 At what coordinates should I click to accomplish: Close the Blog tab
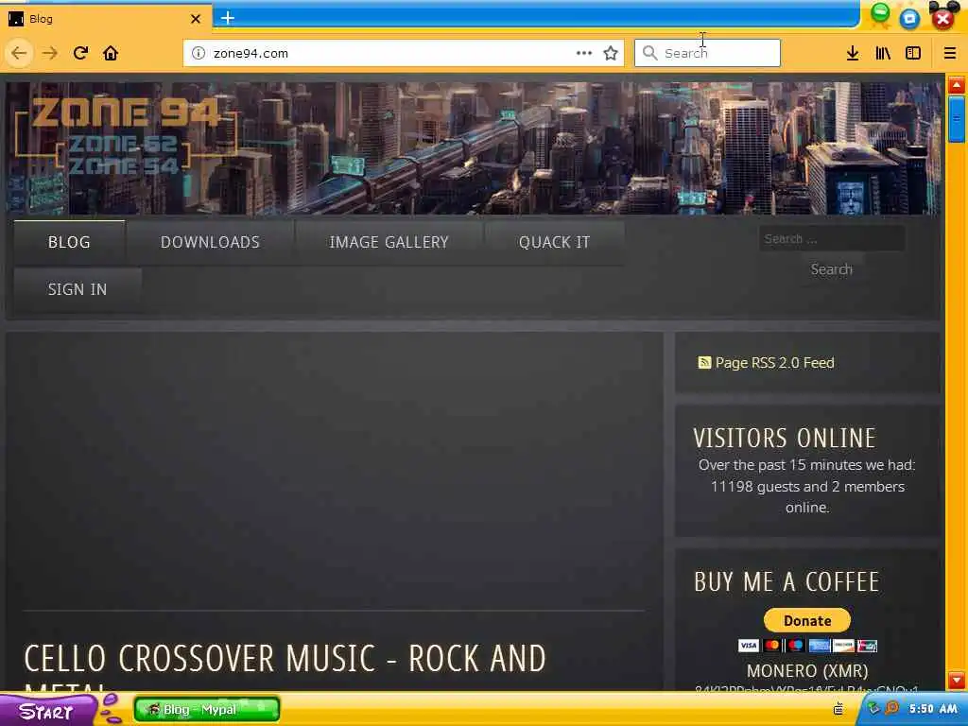coord(196,19)
